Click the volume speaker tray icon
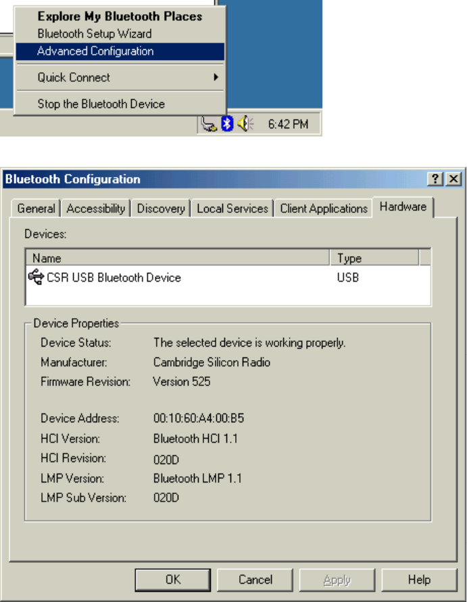This screenshot has width=467, height=602. 245,124
